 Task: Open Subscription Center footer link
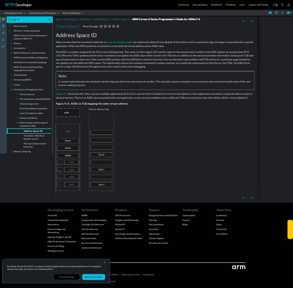tap(130, 275)
